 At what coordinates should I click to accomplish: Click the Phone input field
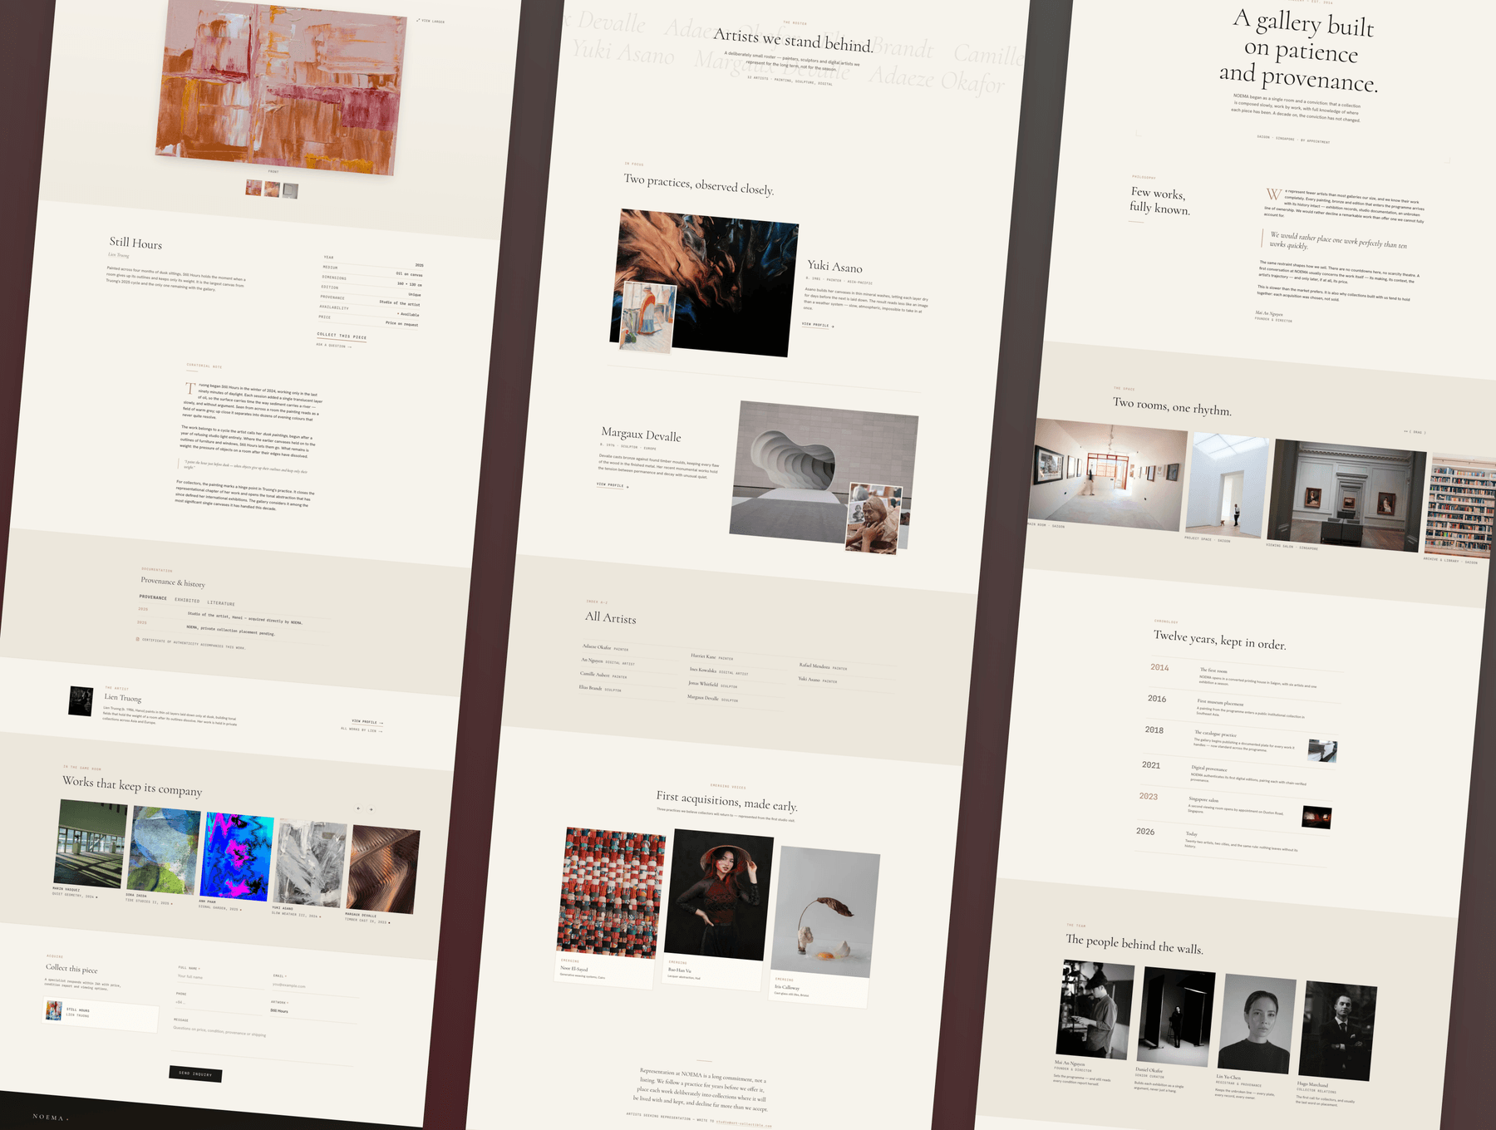217,1004
